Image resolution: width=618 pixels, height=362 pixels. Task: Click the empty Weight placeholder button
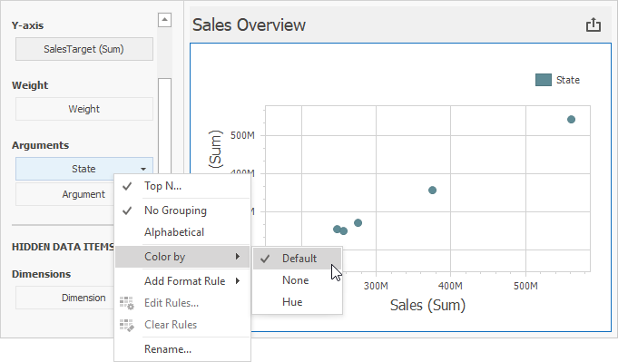point(84,109)
